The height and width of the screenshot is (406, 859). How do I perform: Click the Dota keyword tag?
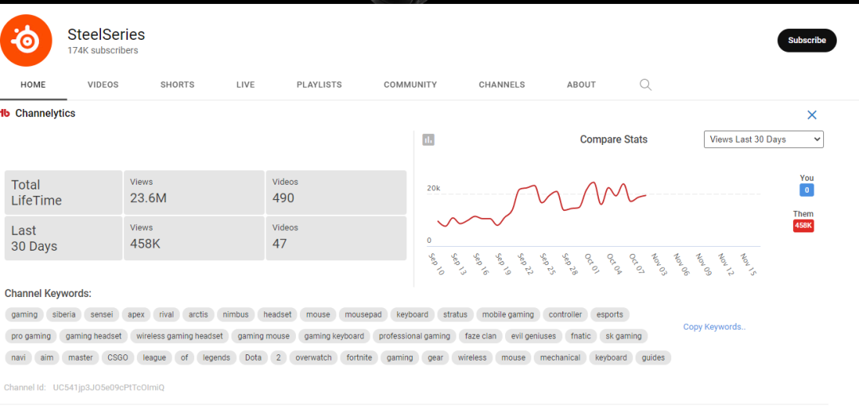(253, 357)
